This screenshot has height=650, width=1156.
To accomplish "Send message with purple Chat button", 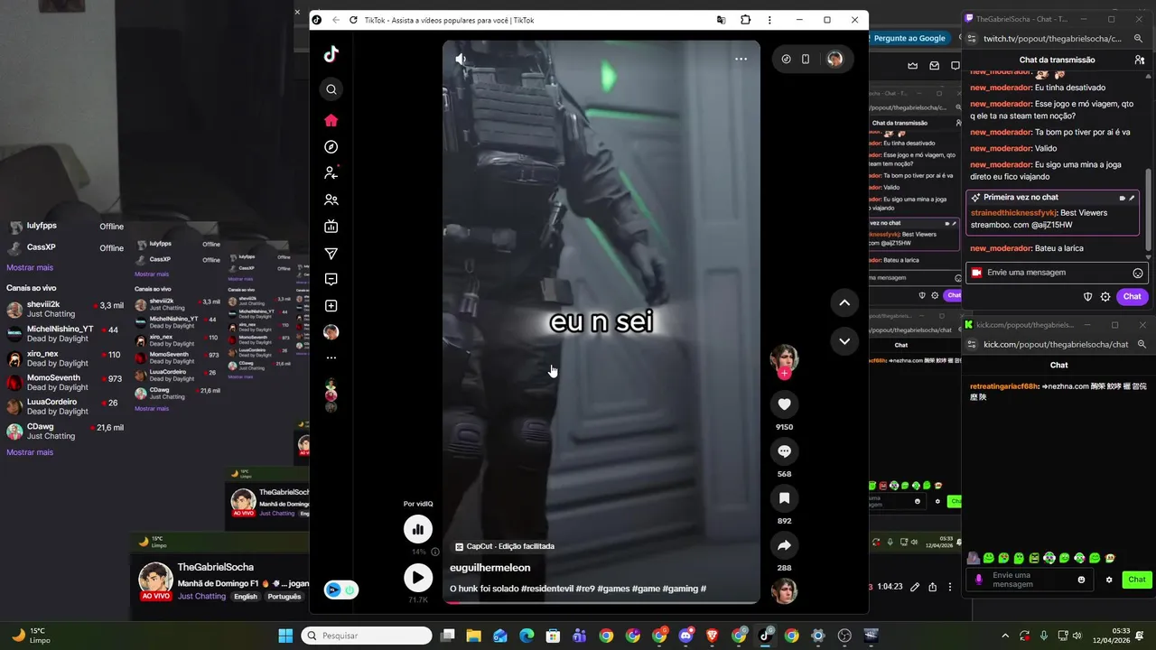I will [1133, 296].
